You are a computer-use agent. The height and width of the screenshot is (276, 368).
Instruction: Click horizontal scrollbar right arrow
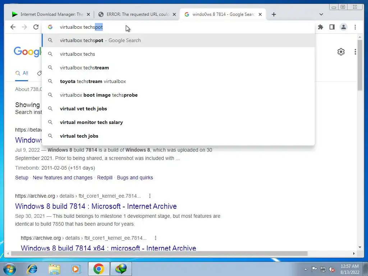tap(354, 253)
